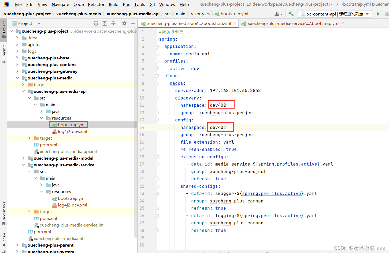
Task: Hide the Project panel with minus icon
Action: pos(133,23)
